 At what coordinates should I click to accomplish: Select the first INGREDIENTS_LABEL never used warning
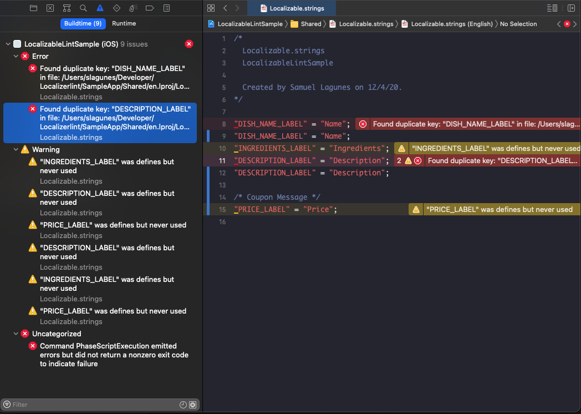click(x=100, y=171)
